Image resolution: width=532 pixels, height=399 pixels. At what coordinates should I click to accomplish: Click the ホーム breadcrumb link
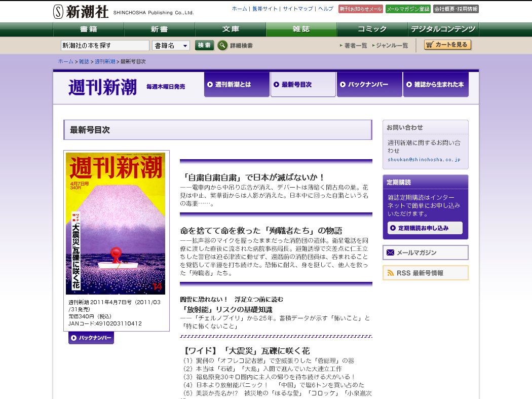66,61
